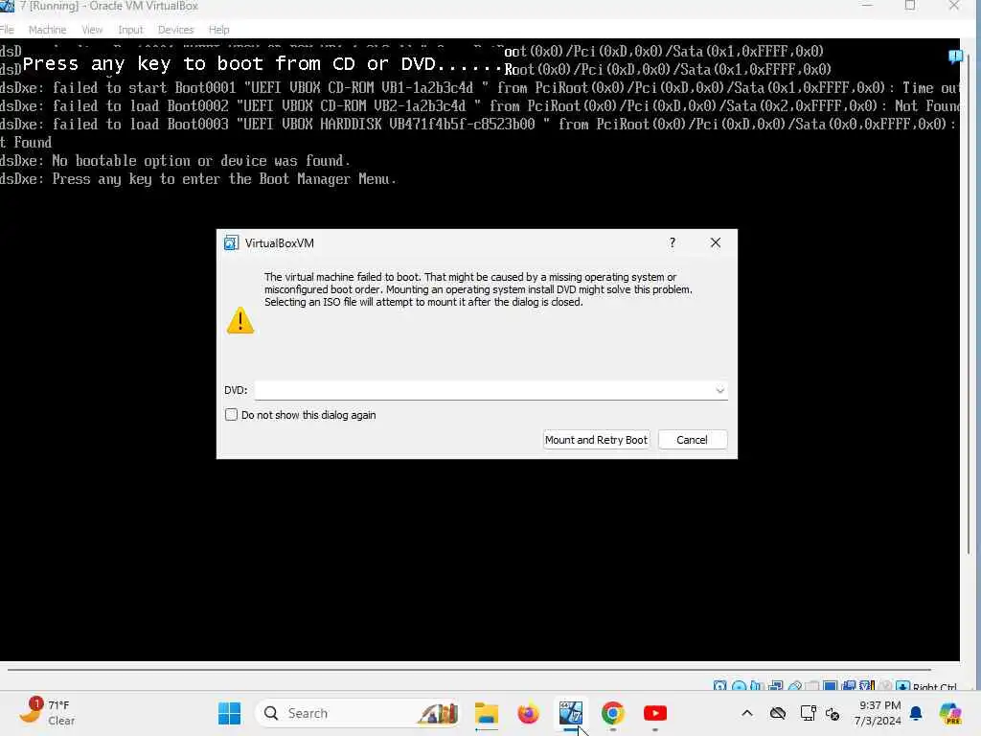Tick 'Do not show this dialog again'
This screenshot has height=736, width=981.
click(232, 415)
